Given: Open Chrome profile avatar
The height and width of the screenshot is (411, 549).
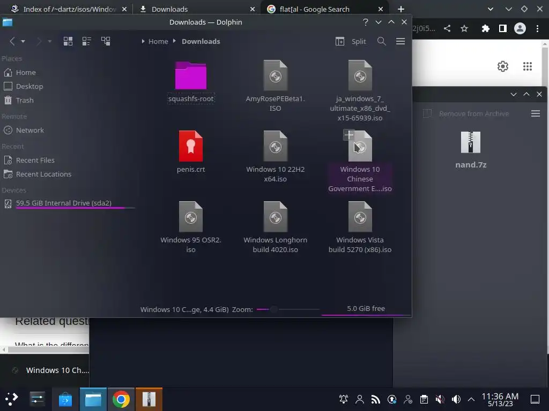Looking at the screenshot, I should click(x=520, y=28).
